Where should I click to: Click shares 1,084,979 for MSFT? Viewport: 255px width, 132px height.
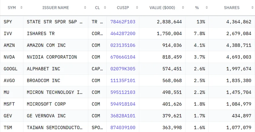[x=239, y=104]
